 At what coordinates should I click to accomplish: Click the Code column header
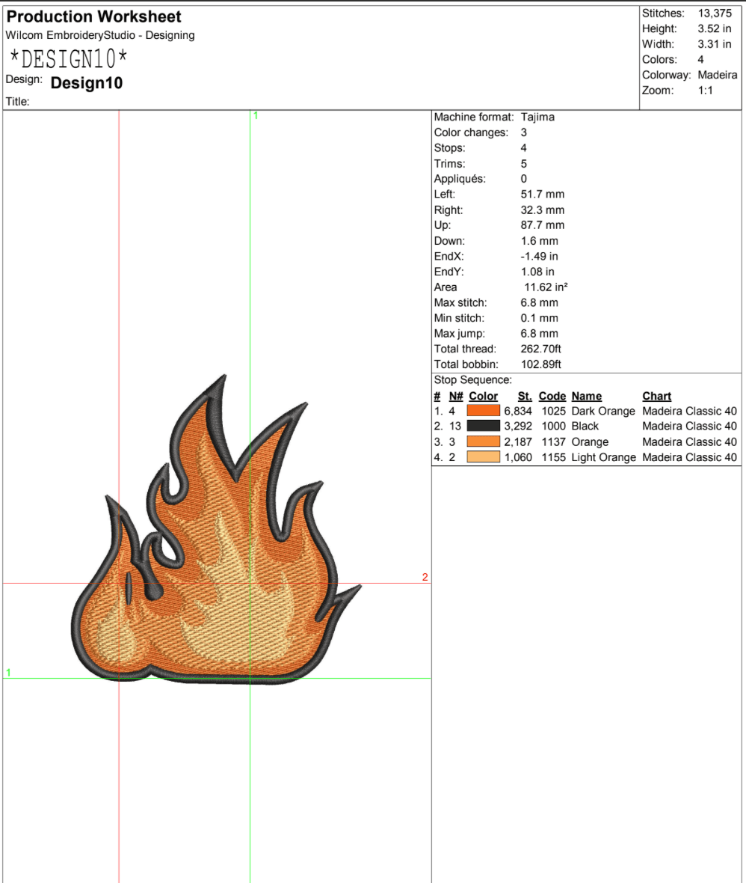[552, 396]
